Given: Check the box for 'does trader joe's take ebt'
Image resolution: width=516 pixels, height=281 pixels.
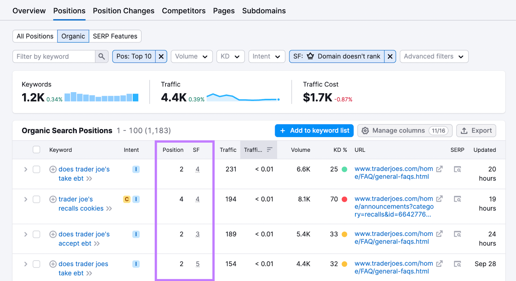Looking at the screenshot, I should [36, 169].
